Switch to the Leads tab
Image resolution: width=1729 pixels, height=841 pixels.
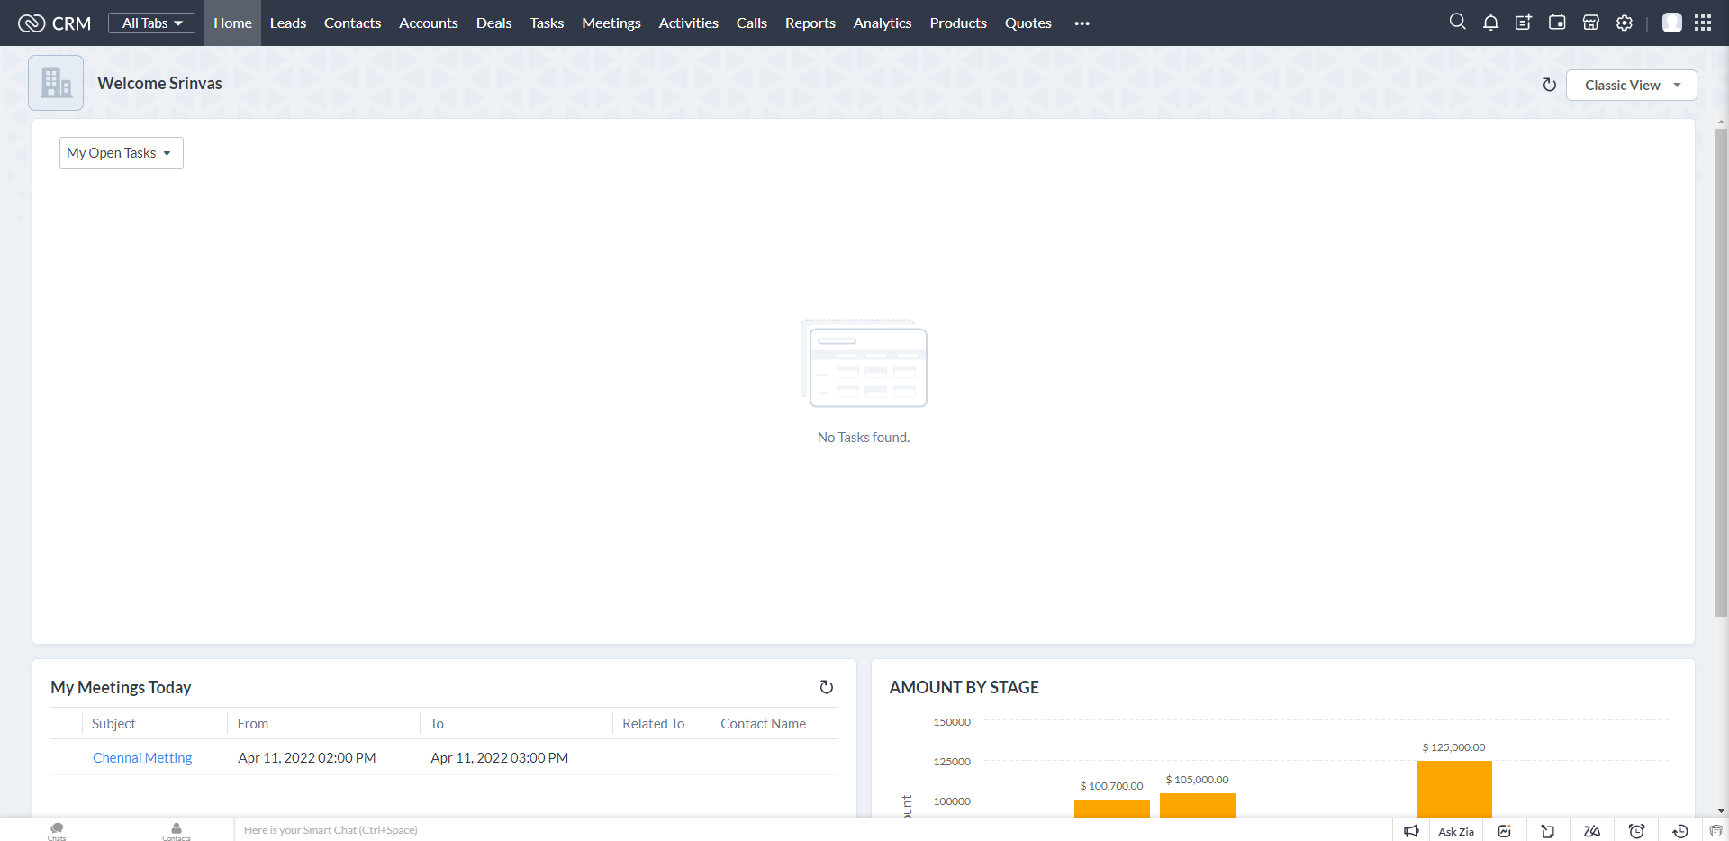(x=287, y=23)
